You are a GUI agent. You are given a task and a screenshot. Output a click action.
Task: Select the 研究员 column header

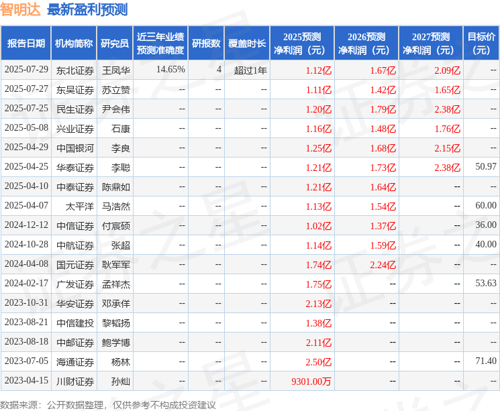tap(115, 44)
